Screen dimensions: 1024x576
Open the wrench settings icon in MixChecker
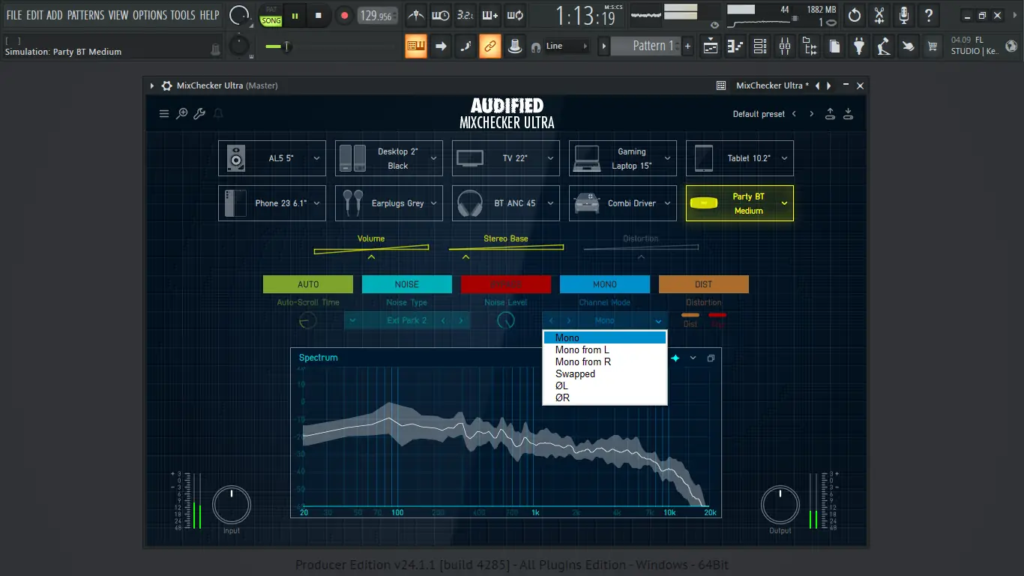click(199, 114)
